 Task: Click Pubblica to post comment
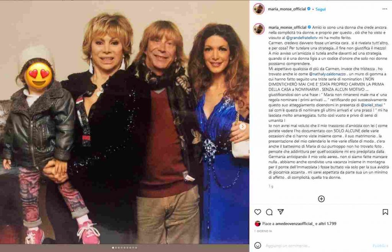(381, 246)
